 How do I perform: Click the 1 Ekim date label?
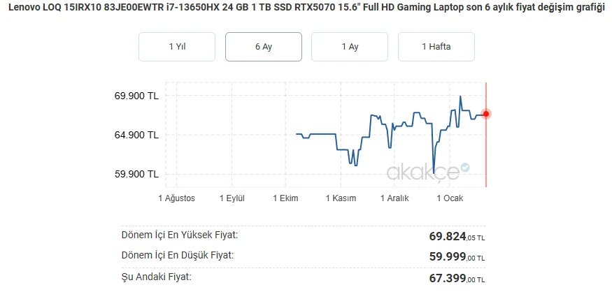coord(285,198)
